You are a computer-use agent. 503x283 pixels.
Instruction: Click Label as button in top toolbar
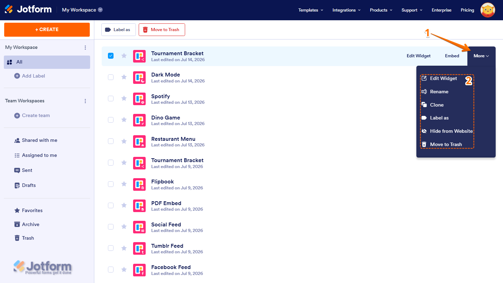click(x=118, y=30)
